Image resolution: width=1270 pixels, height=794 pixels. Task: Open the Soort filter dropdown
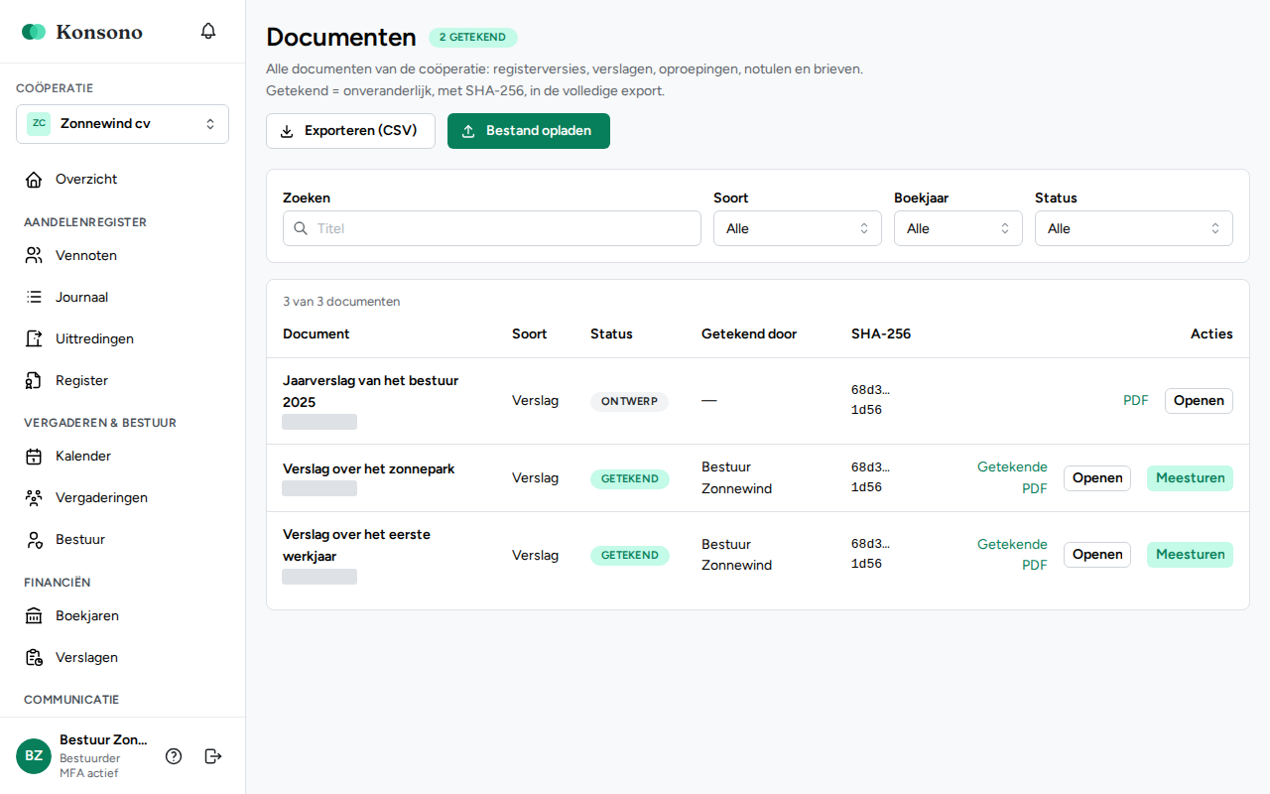tap(798, 228)
